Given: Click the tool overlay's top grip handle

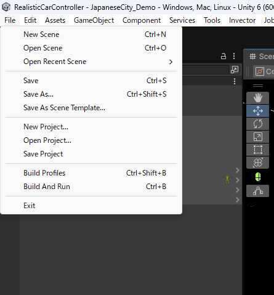Looking at the screenshot, I should (x=258, y=86).
